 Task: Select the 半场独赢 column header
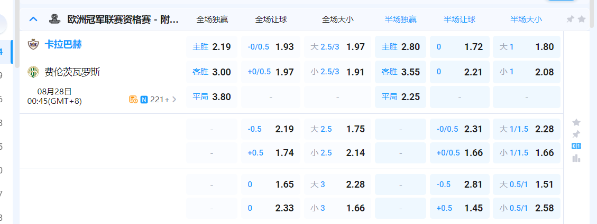[x=401, y=20]
